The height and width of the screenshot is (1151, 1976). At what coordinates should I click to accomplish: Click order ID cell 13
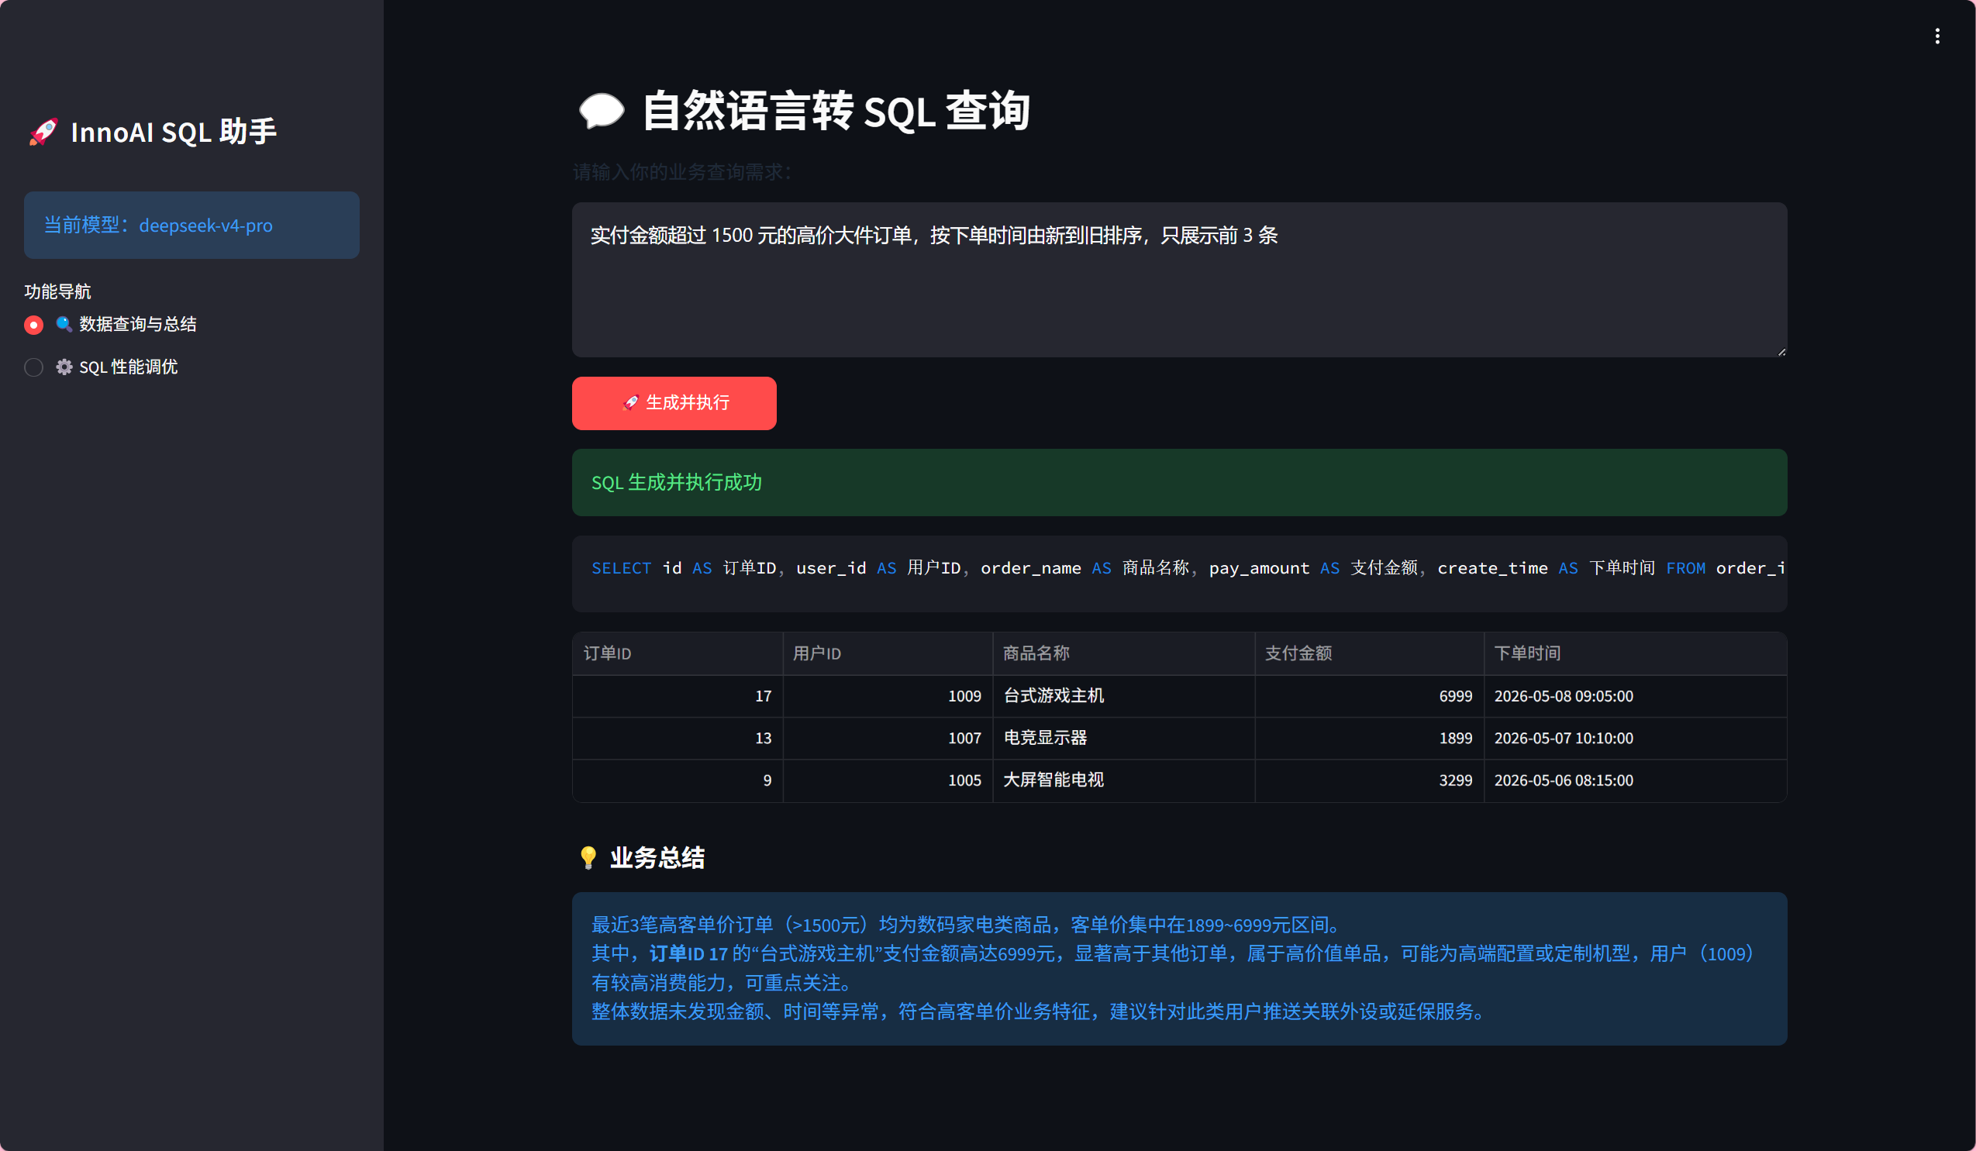click(x=678, y=739)
